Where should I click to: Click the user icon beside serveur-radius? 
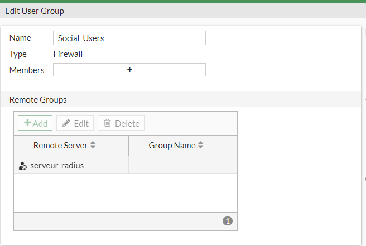[23, 166]
